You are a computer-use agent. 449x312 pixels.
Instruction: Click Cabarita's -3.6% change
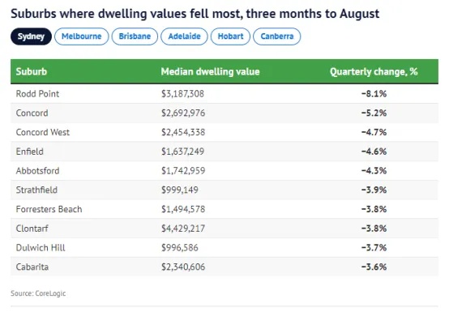(374, 267)
